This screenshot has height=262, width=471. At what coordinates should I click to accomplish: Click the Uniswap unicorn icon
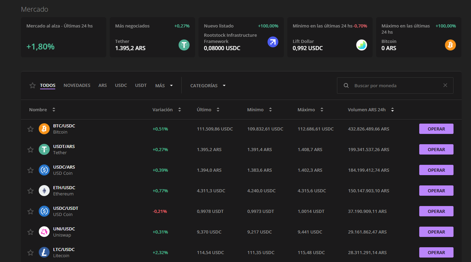pyautogui.click(x=44, y=232)
